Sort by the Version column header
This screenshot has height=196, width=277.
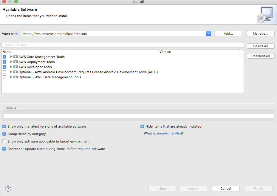pos(199,52)
